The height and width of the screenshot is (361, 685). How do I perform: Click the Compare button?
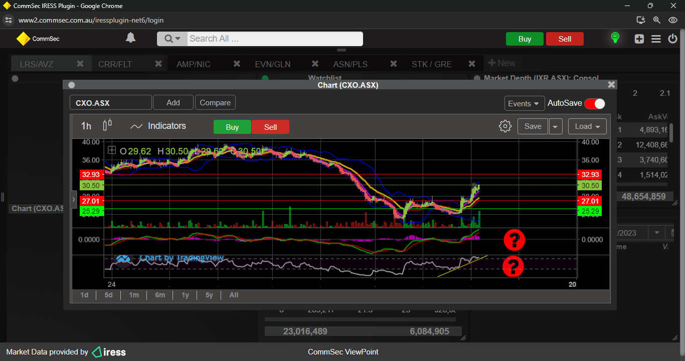tap(215, 103)
